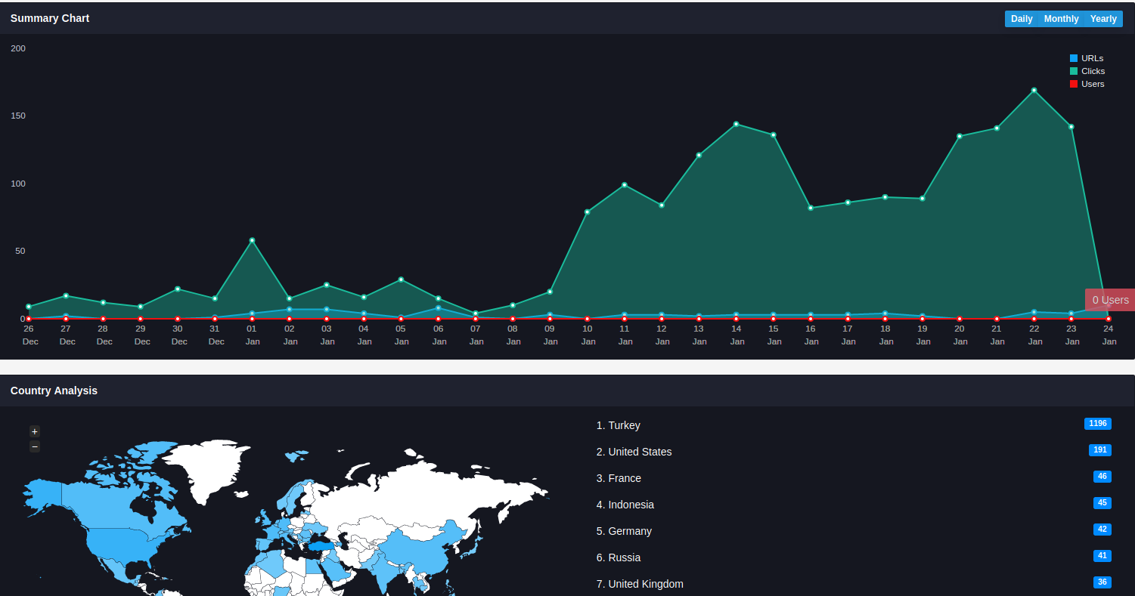This screenshot has width=1135, height=596.
Task: Toggle Users series in chart legend
Action: [1093, 84]
